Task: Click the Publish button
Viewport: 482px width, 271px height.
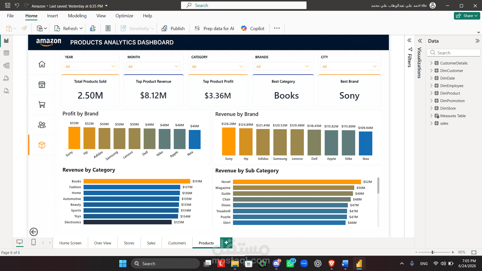Action: click(x=173, y=28)
